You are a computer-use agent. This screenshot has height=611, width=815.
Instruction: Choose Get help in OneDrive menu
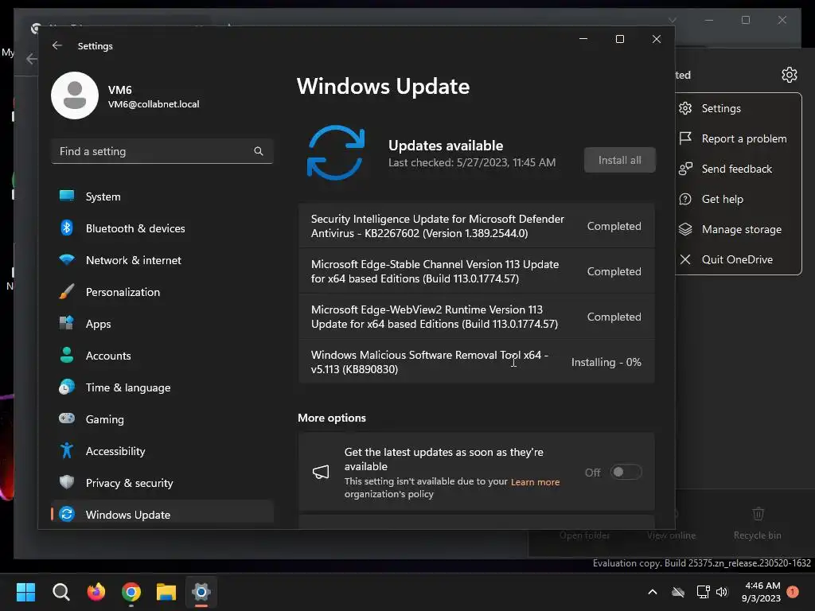[738, 199]
